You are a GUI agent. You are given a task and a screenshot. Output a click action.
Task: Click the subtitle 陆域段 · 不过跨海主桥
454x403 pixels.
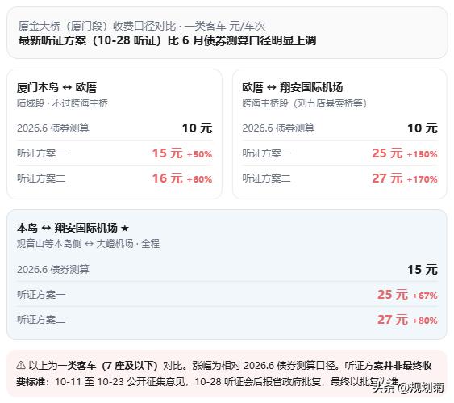[x=62, y=103]
